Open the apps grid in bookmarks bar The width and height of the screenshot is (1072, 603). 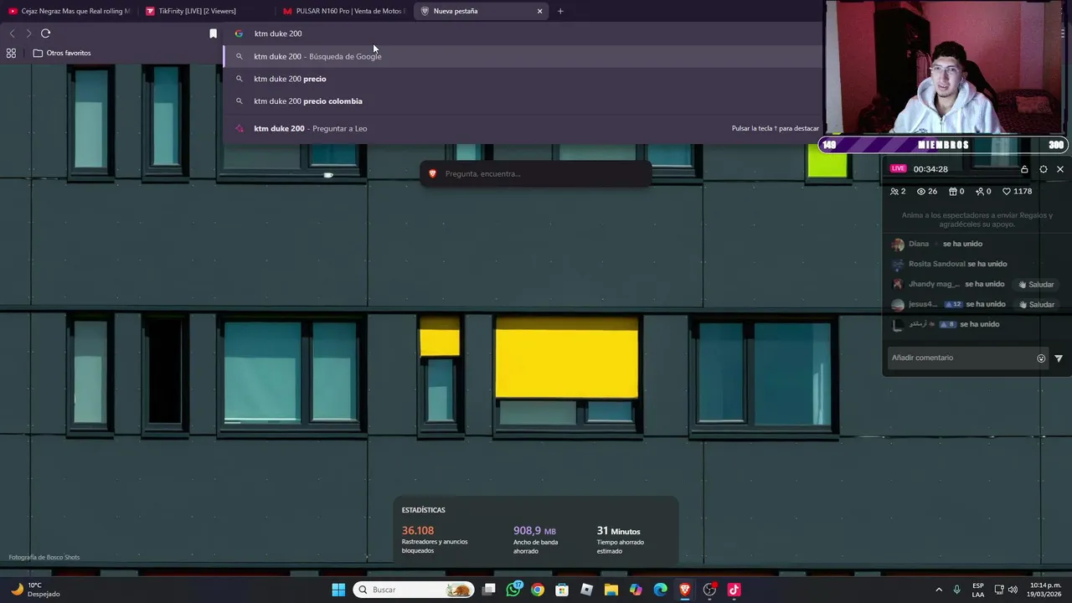coord(11,53)
